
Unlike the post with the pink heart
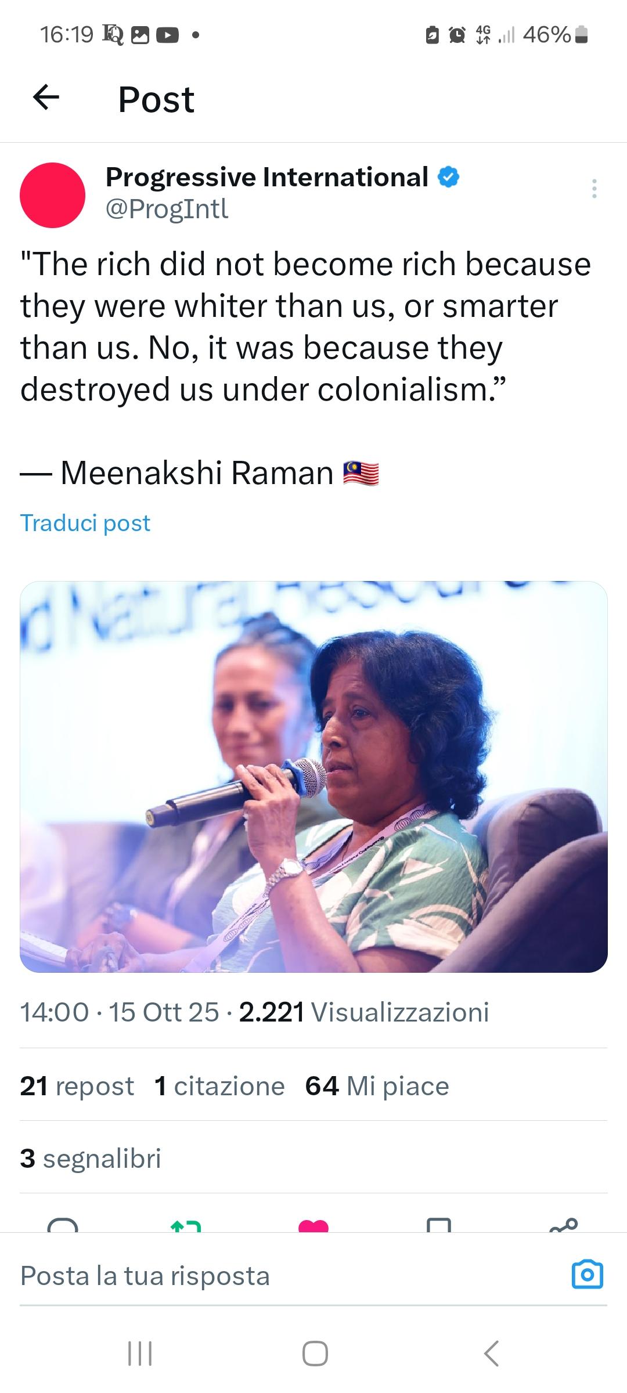coord(313,1225)
